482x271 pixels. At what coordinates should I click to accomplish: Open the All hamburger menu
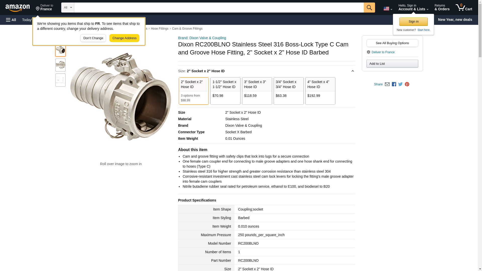pyautogui.click(x=11, y=20)
